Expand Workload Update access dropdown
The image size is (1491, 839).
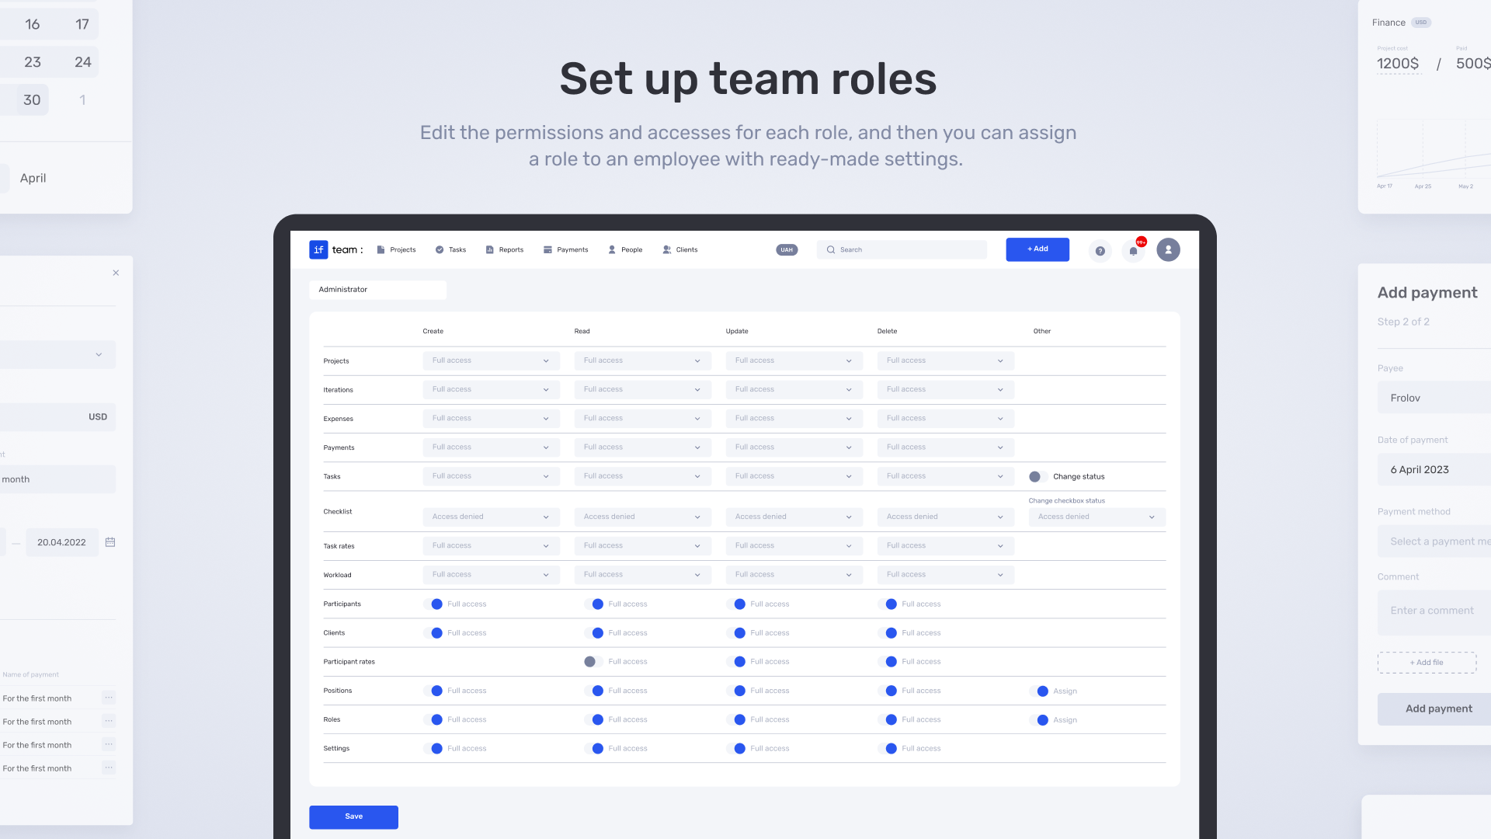click(793, 575)
